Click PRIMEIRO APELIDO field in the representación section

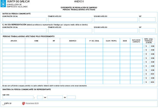[70, 31]
